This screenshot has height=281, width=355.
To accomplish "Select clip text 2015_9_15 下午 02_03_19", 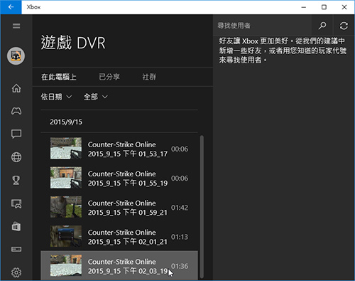I will (128, 271).
